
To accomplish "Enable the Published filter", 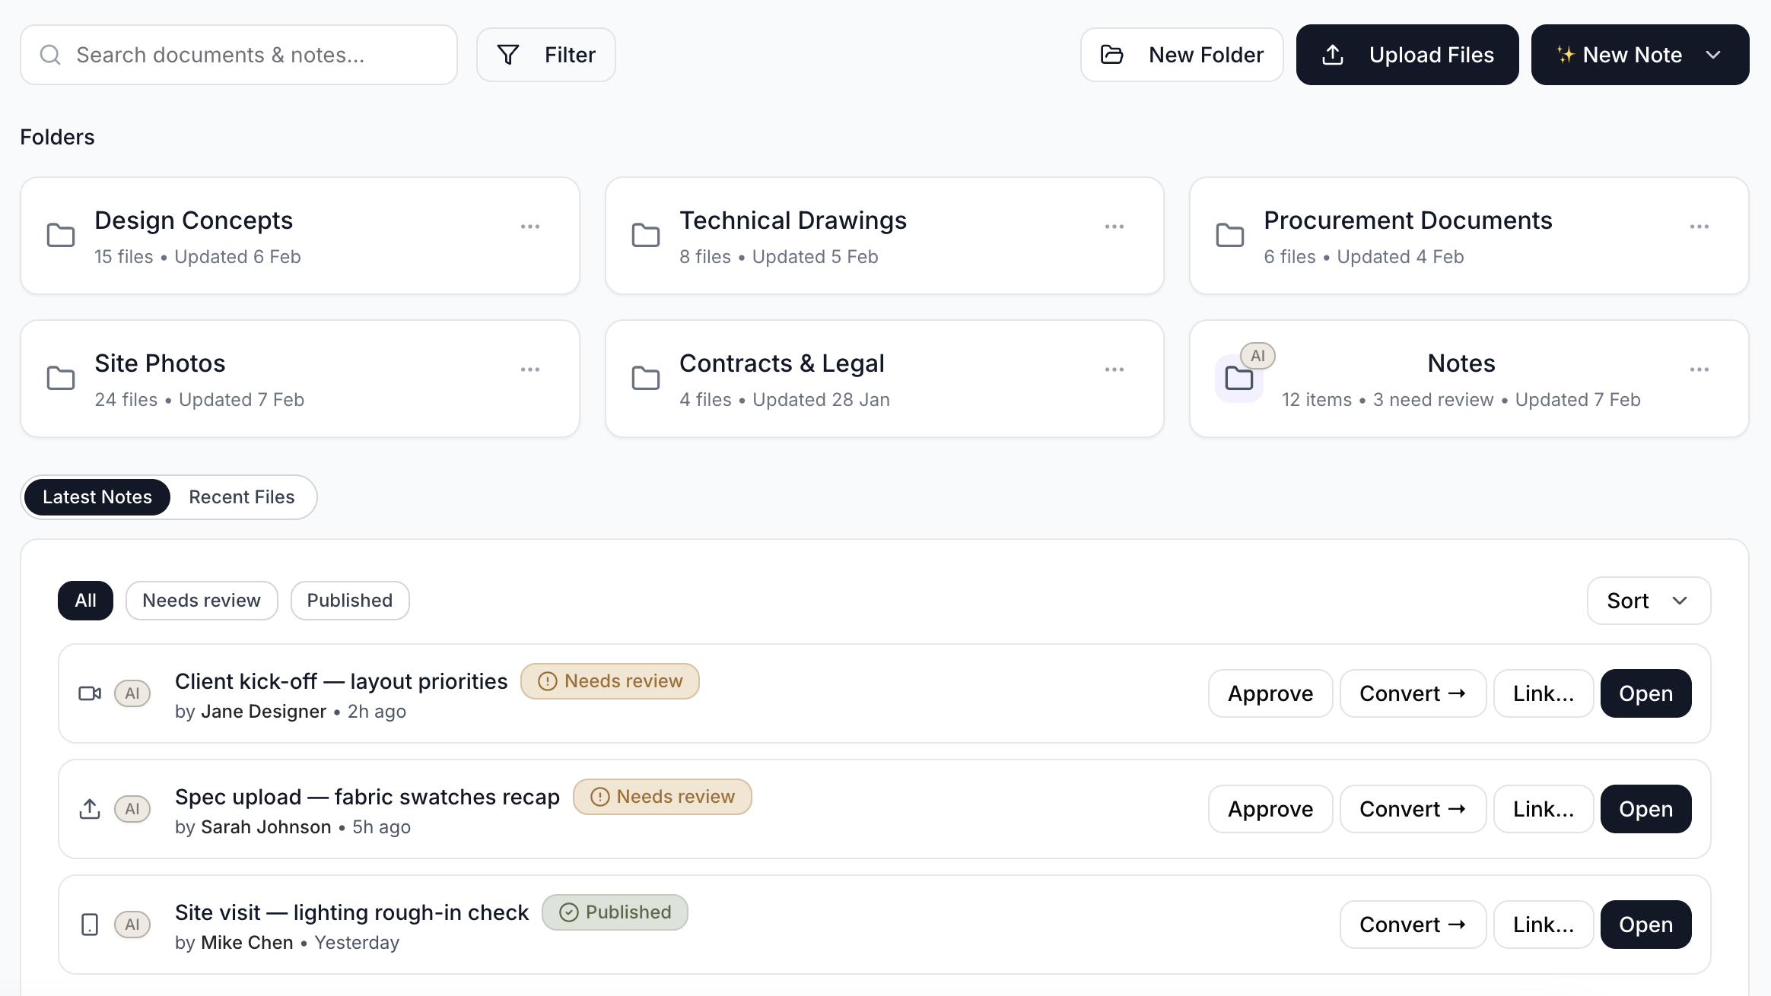I will coord(349,600).
